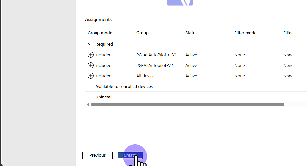Click the plus-circle icon for PG-AllAutoPilot-d-V1
Image resolution: width=307 pixels, height=166 pixels.
tap(91, 55)
